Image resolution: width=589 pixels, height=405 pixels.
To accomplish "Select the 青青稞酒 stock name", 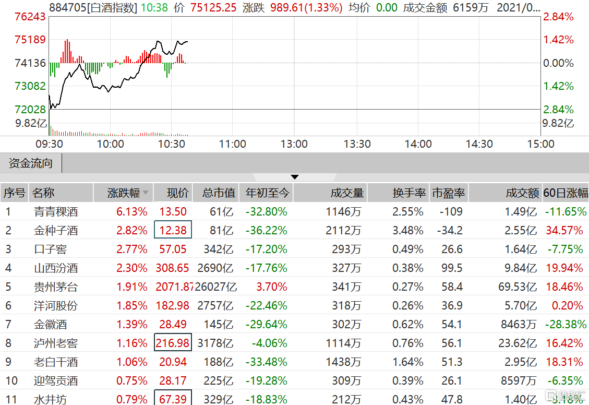I will pos(56,211).
